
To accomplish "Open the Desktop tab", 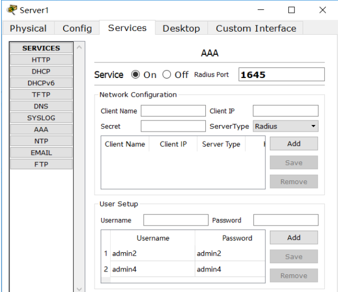I will coord(181,28).
